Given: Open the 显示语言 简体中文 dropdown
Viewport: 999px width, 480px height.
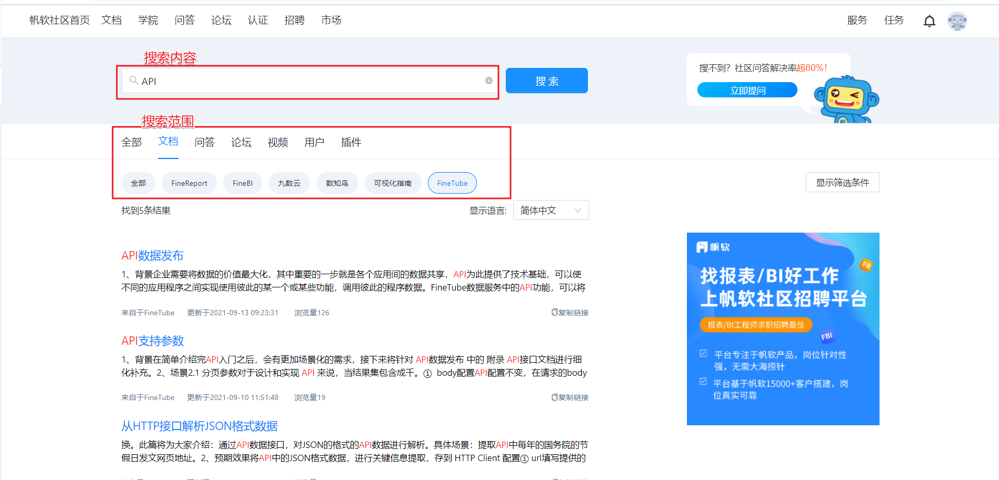Looking at the screenshot, I should point(551,210).
